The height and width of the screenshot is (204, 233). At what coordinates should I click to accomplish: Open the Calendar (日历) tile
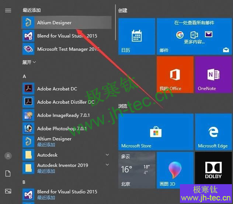(x=137, y=36)
